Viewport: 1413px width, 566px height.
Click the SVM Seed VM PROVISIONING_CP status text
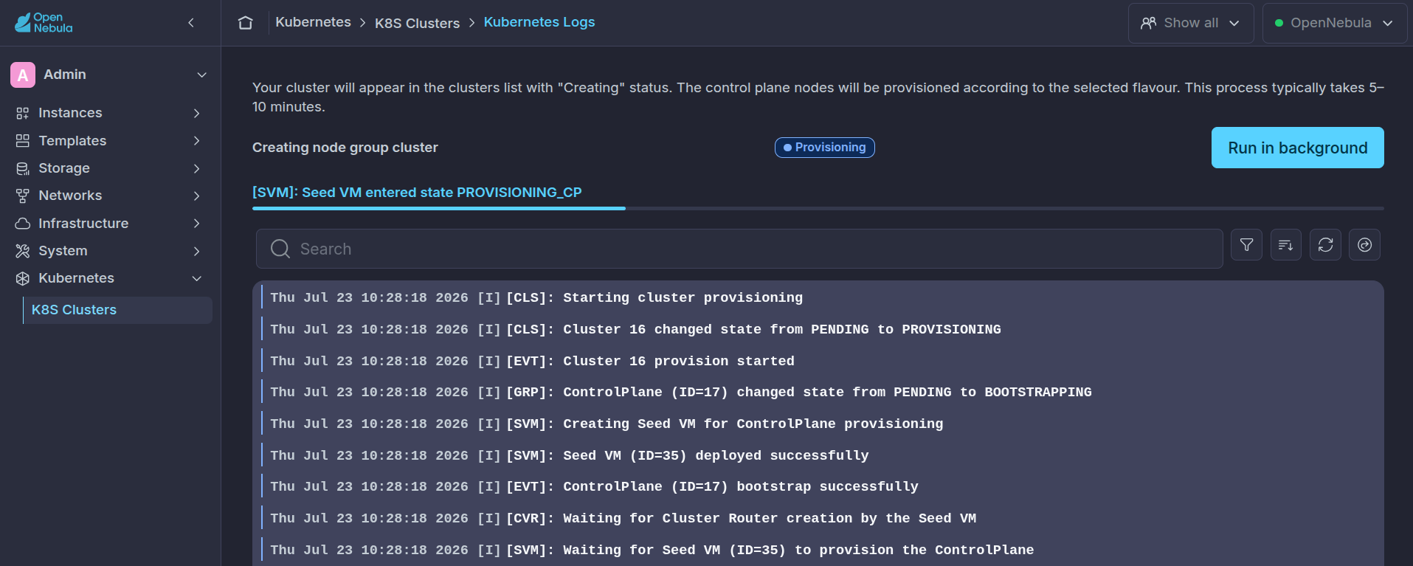pos(417,192)
